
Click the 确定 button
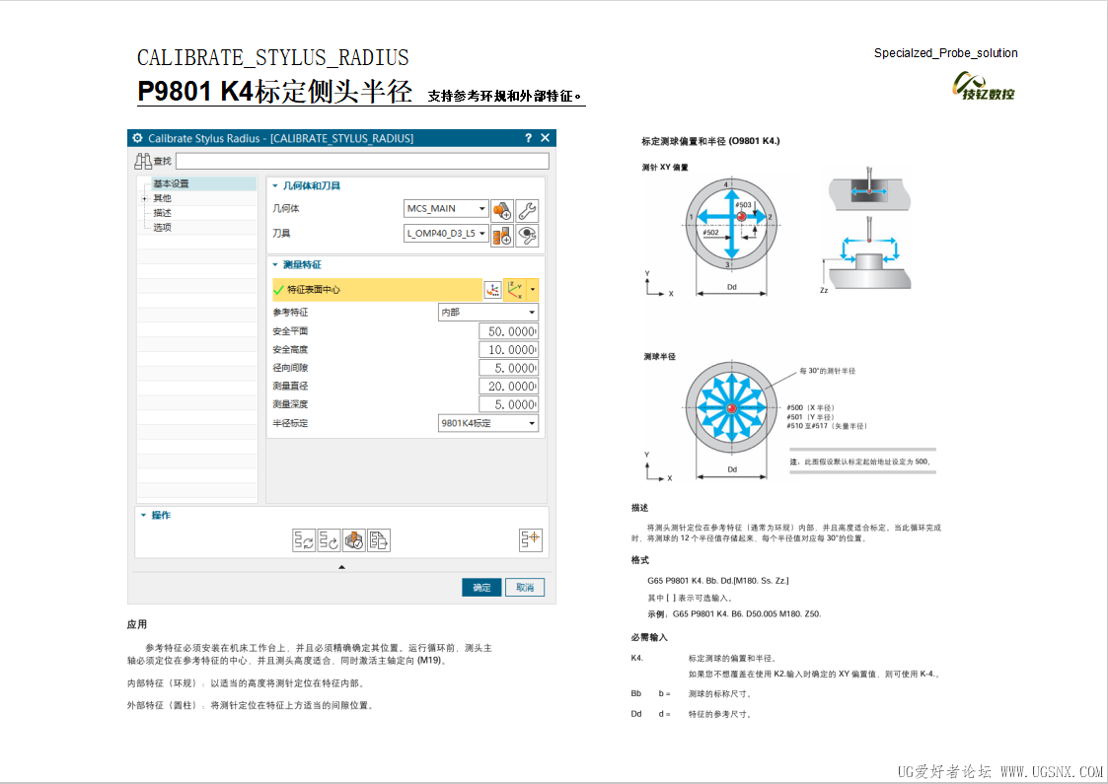481,588
